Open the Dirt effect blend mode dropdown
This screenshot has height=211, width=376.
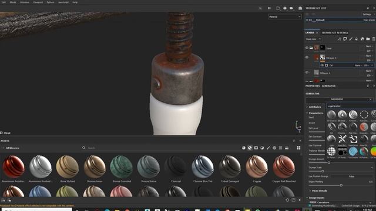coord(358,65)
